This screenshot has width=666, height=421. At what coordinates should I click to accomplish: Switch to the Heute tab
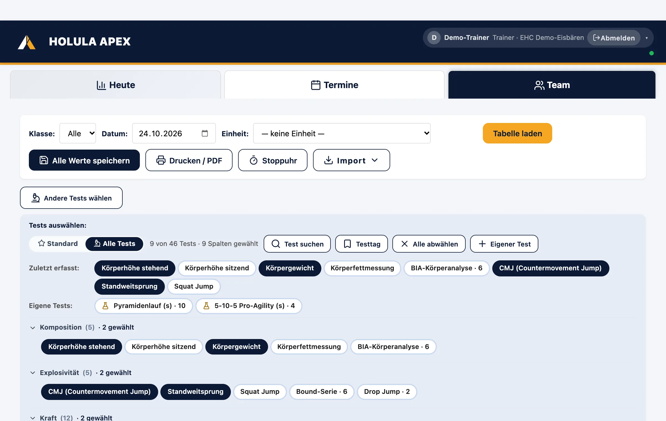[x=115, y=85]
